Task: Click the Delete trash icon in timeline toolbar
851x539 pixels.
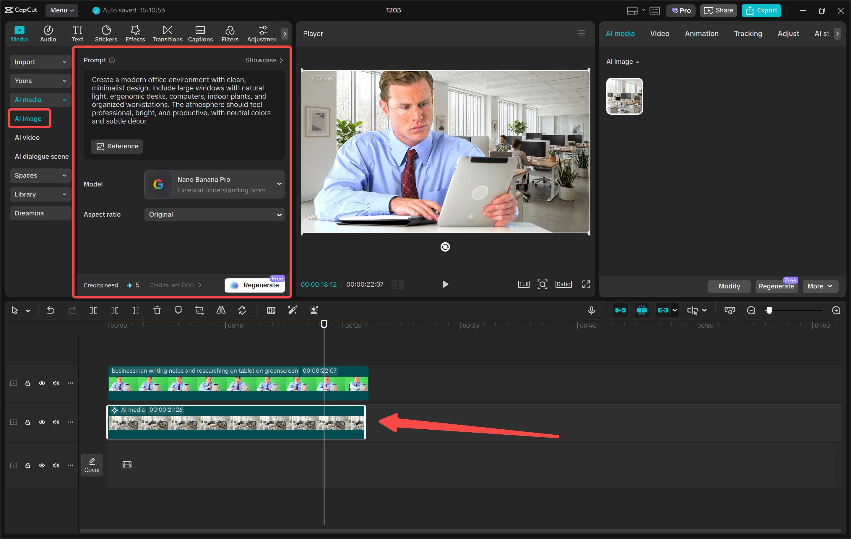Action: pos(157,310)
